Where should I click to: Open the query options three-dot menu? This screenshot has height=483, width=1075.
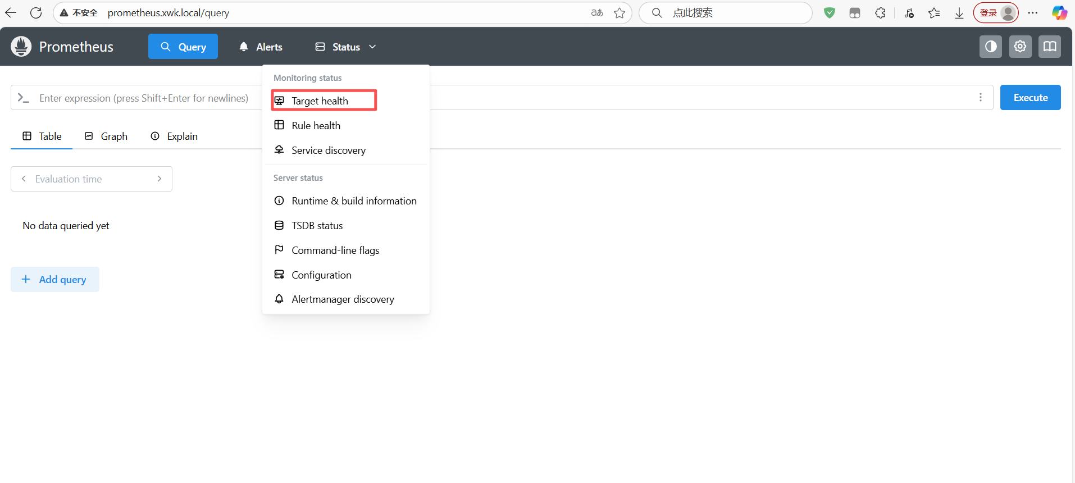pyautogui.click(x=981, y=97)
